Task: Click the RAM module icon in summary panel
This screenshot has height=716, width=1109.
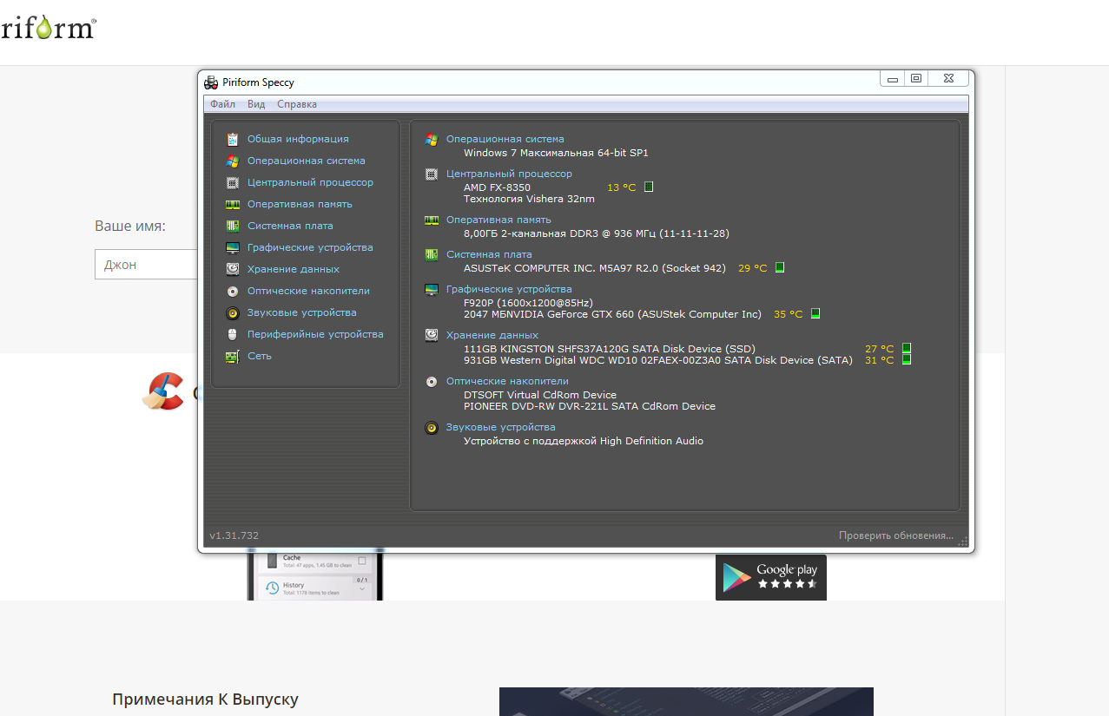Action: [x=432, y=220]
